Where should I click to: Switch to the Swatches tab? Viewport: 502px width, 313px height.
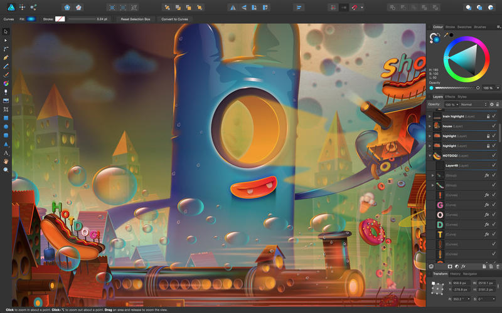tap(464, 27)
